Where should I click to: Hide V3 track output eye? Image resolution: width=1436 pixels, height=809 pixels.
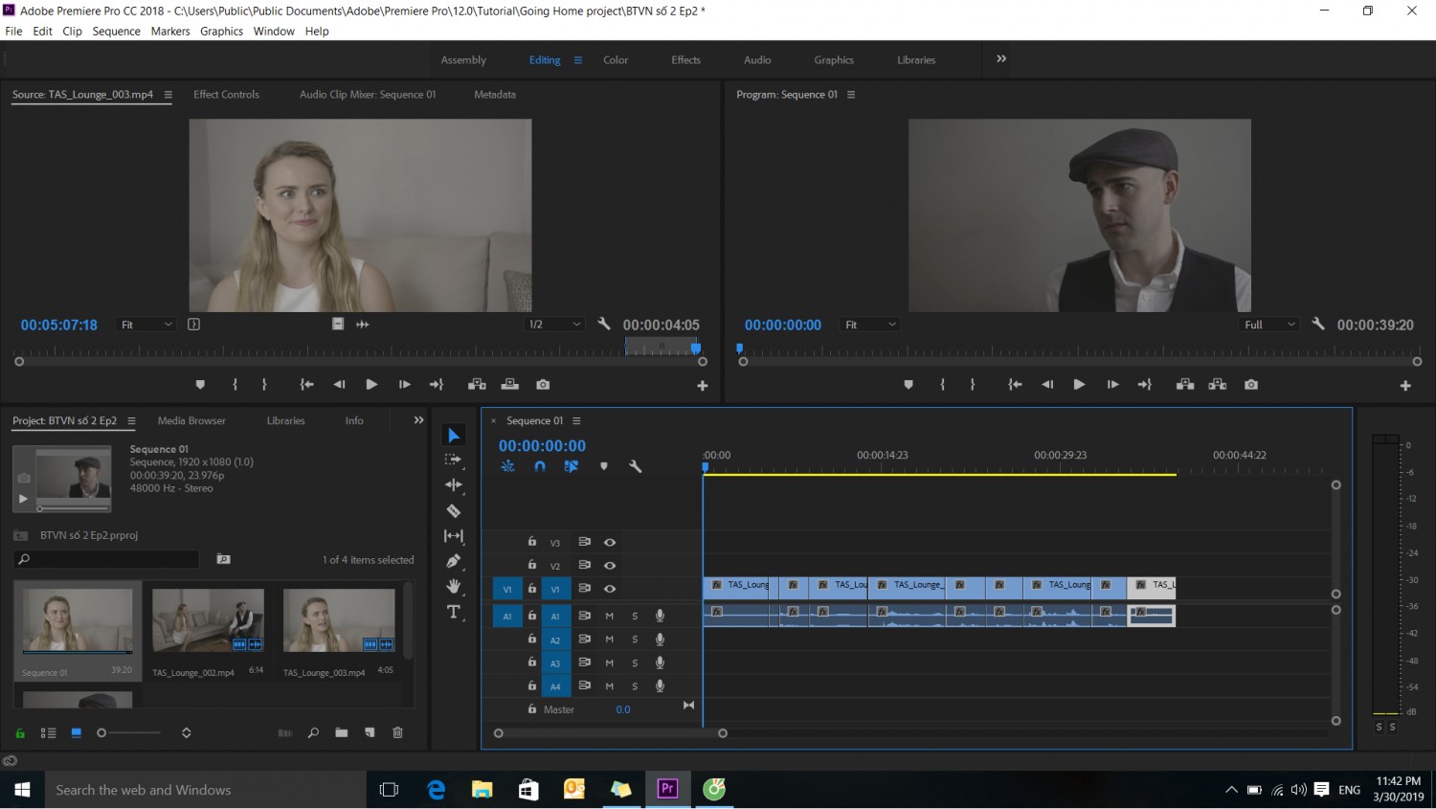pyautogui.click(x=610, y=542)
